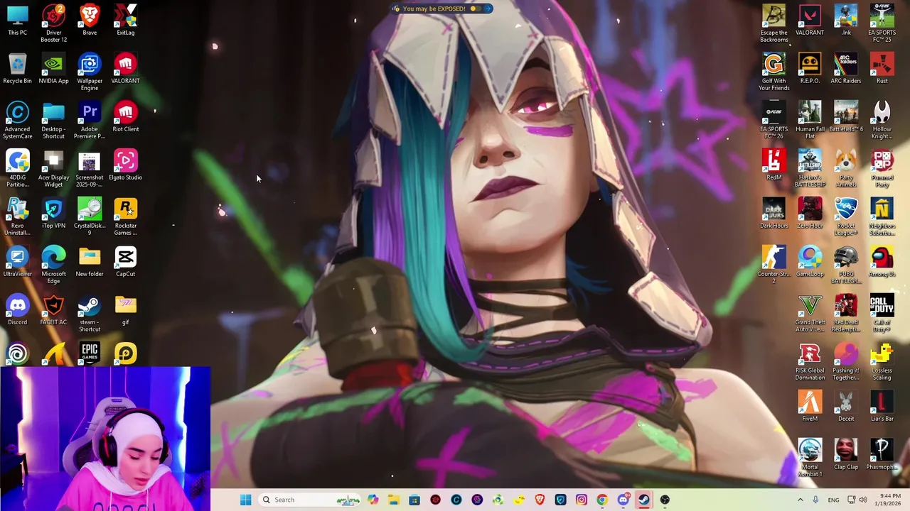Switch to Steam on the taskbar
910x511 pixels.
tap(643, 500)
